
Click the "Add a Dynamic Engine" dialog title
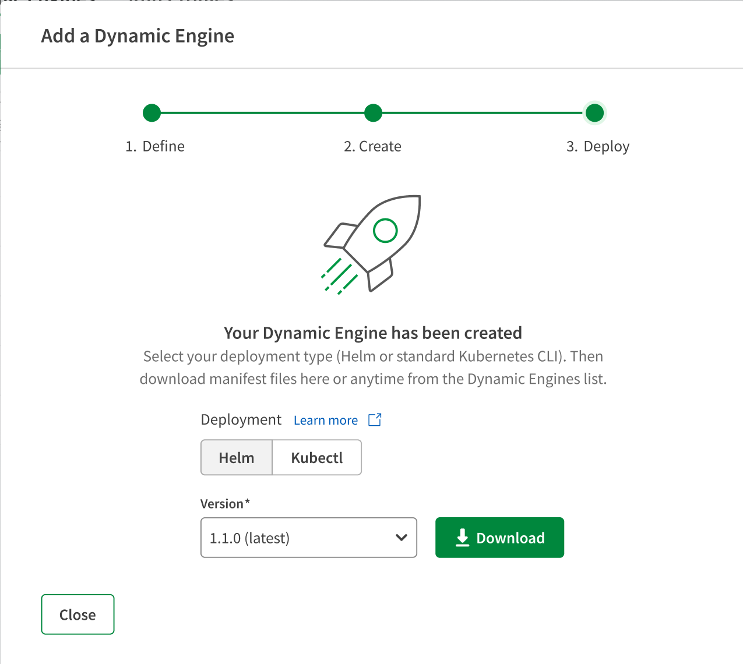pos(138,36)
